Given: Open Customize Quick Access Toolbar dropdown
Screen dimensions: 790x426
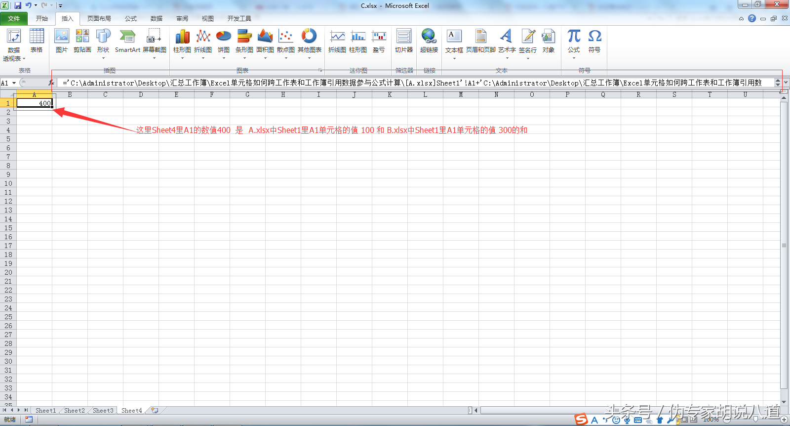Looking at the screenshot, I should coord(60,6).
